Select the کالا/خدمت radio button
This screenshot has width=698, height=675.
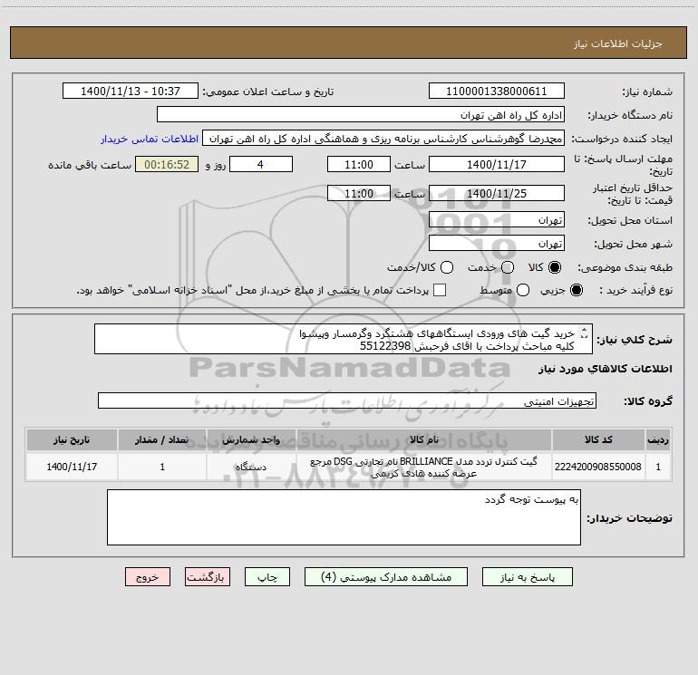[447, 267]
